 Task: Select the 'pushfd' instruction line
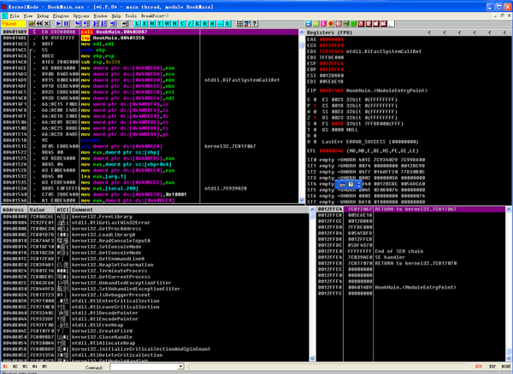point(149,140)
